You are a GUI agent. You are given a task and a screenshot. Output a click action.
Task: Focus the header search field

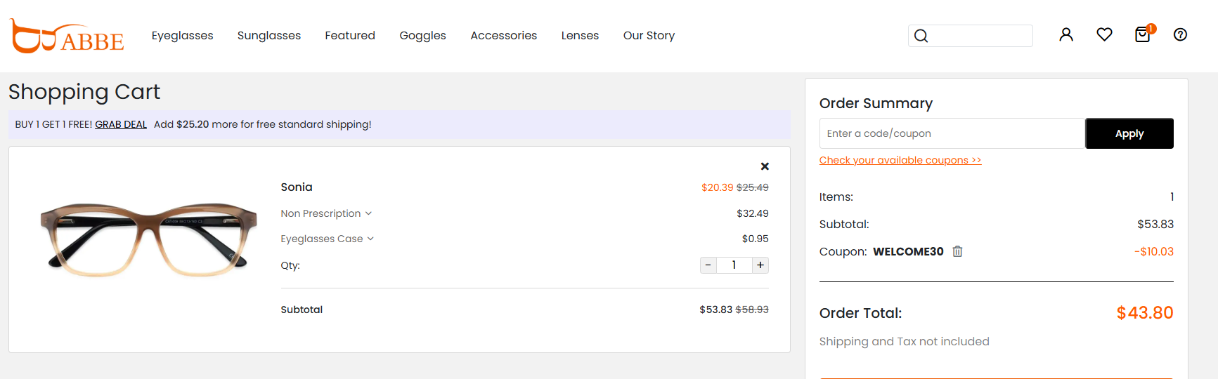click(971, 36)
